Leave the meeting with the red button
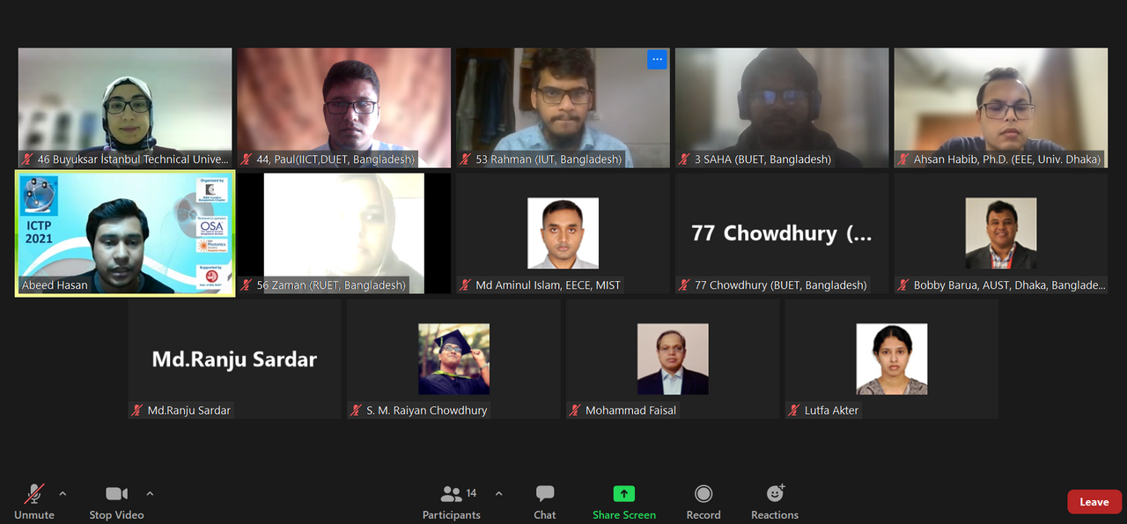This screenshot has height=524, width=1127. pos(1094,502)
